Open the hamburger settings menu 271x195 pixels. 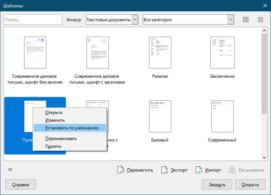pyautogui.click(x=10, y=169)
